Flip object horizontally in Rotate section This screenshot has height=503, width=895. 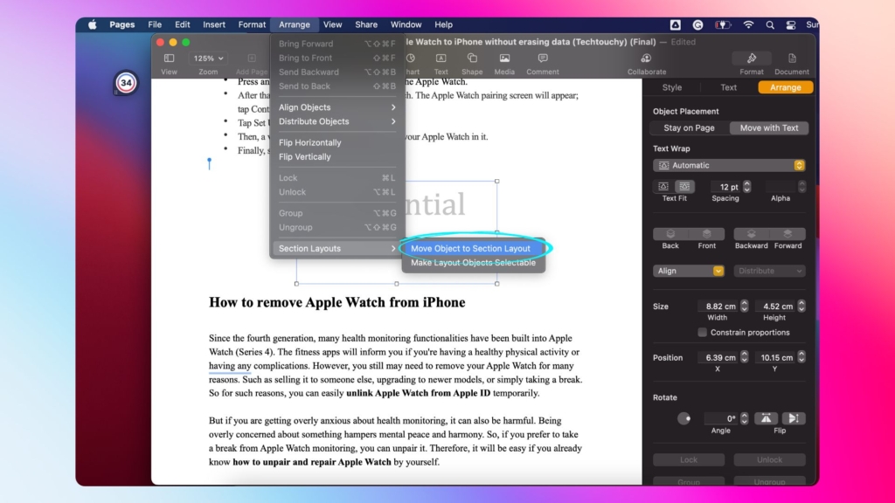766,418
